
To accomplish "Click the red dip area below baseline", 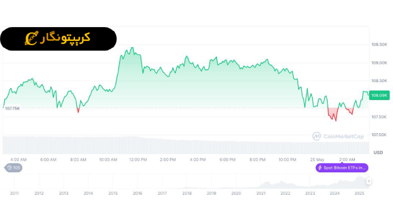I will click(333, 113).
